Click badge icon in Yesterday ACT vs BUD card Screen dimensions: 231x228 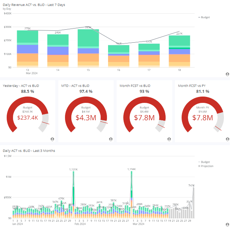click(52, 139)
